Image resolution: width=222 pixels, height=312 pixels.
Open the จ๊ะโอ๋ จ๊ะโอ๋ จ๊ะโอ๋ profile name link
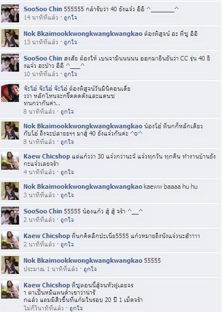pos(46,88)
